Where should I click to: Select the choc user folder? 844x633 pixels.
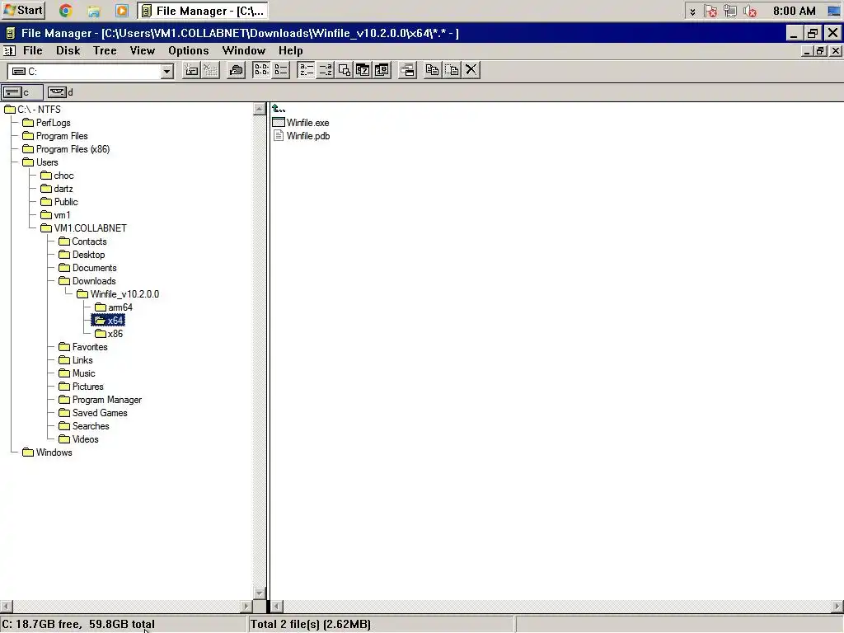pos(57,176)
